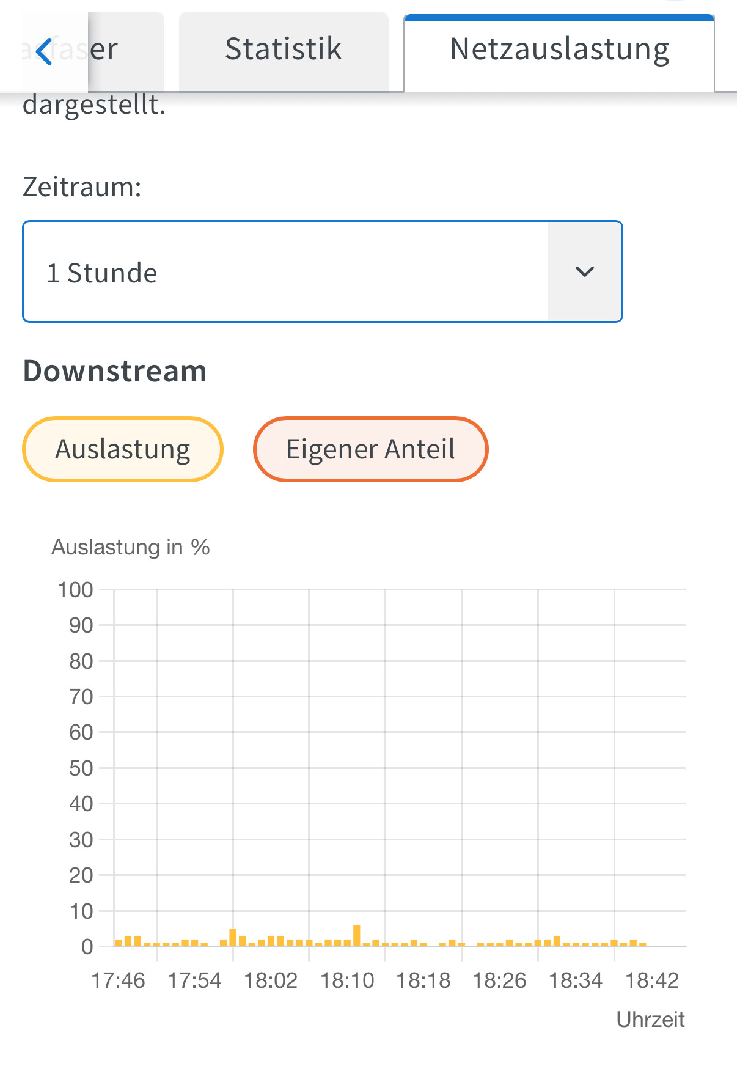Viewport: 737px width, 1074px height.
Task: Click the 100 value on the y-axis
Action: [75, 590]
